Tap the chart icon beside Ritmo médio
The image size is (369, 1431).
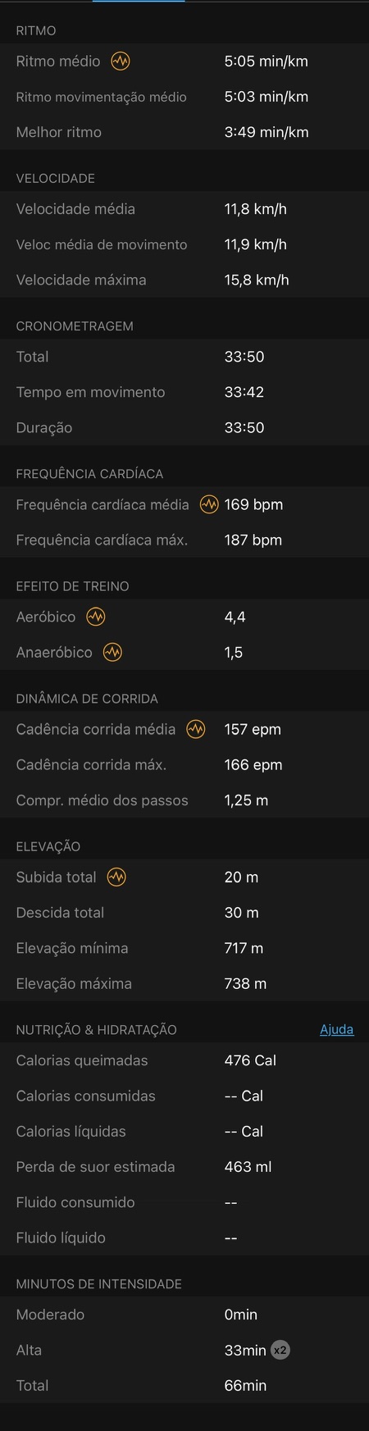click(121, 61)
